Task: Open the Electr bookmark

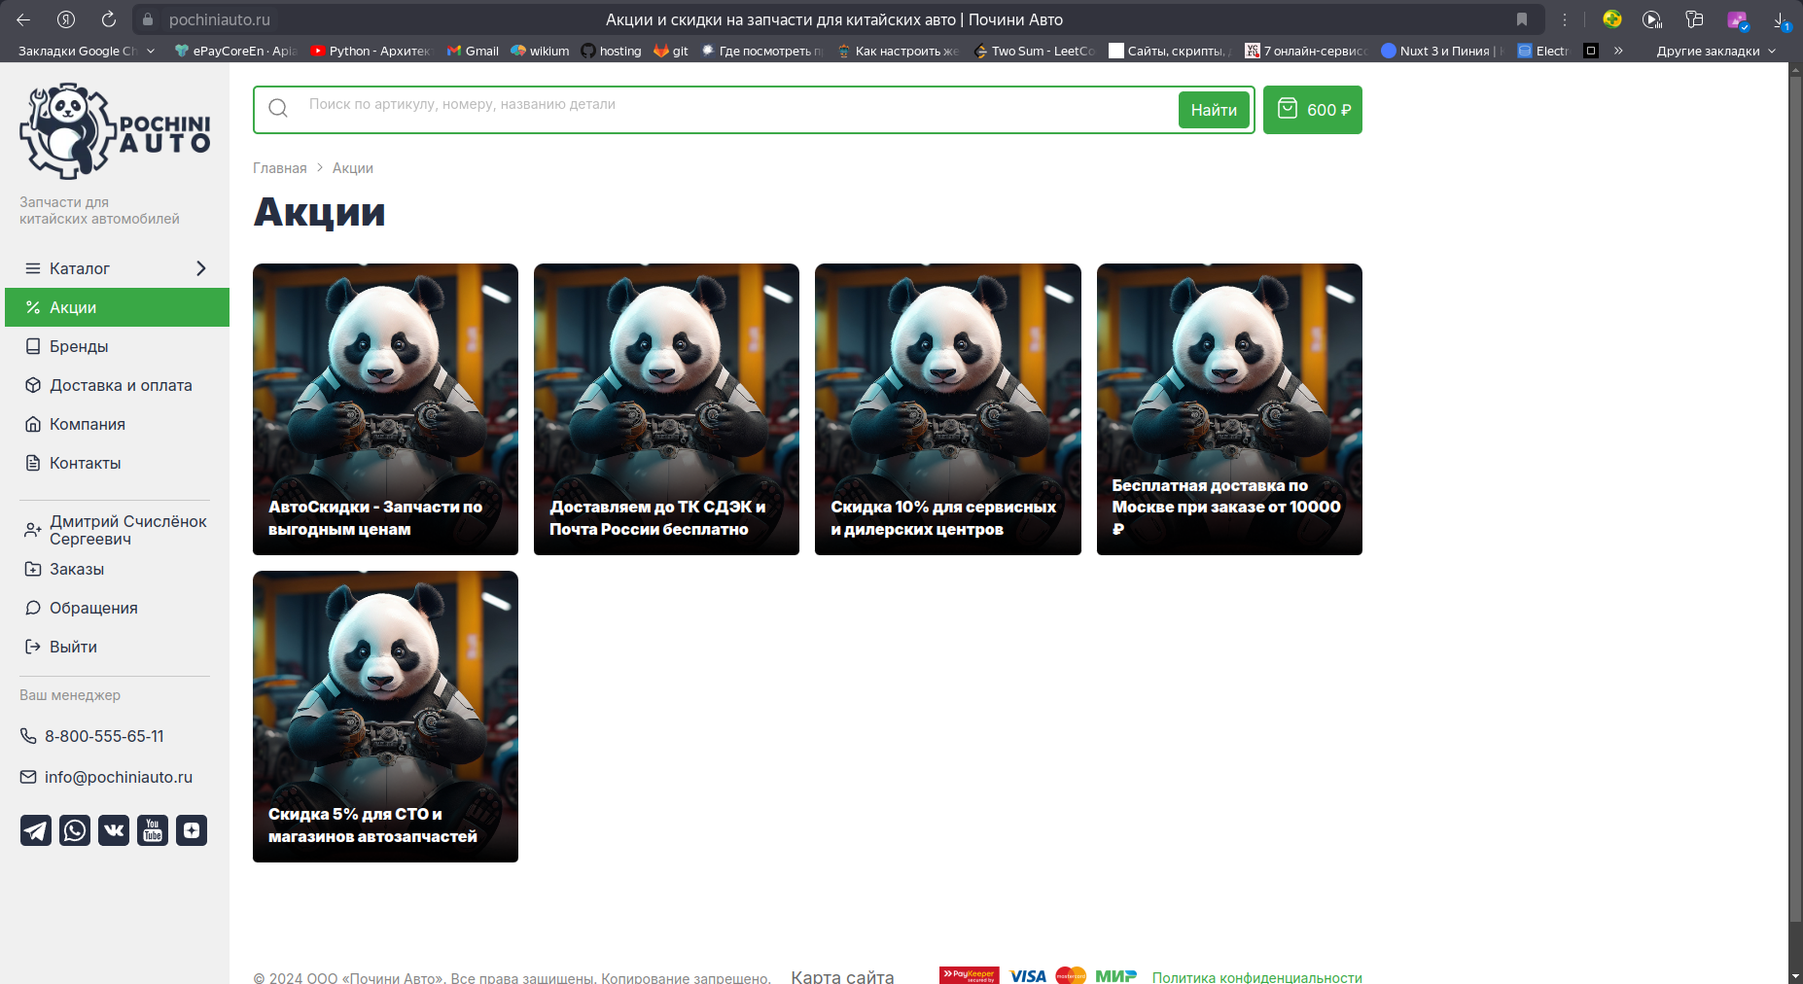Action: point(1543,51)
